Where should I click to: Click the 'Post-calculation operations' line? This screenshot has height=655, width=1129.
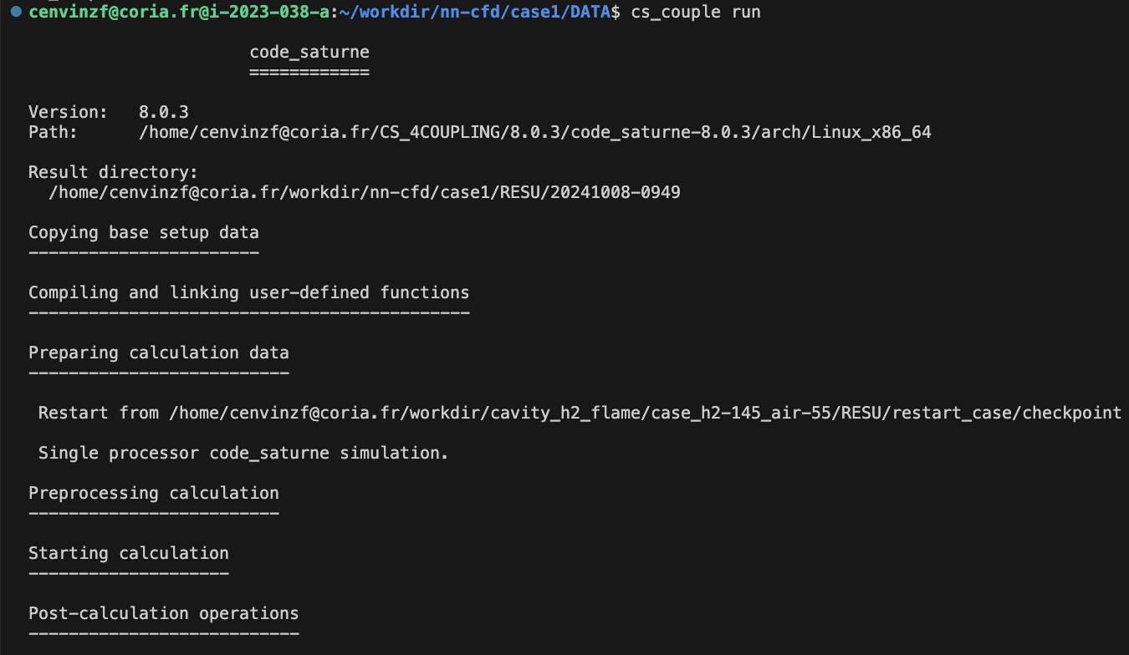[164, 613]
